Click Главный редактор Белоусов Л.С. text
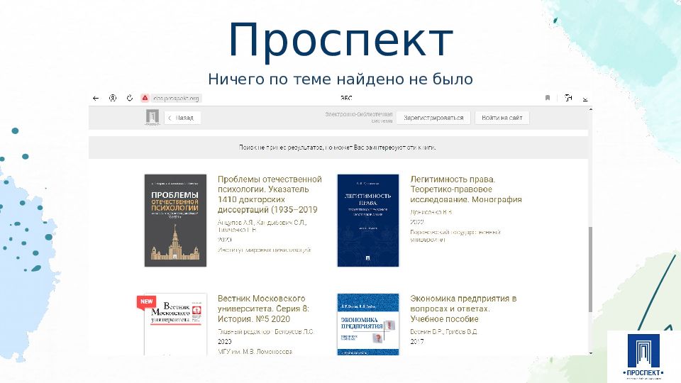The height and width of the screenshot is (383, 681). coord(265,331)
